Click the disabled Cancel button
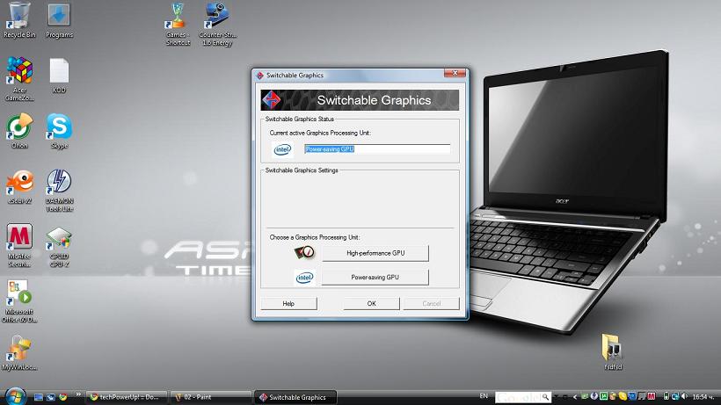Viewport: 721px width, 405px height. (432, 303)
